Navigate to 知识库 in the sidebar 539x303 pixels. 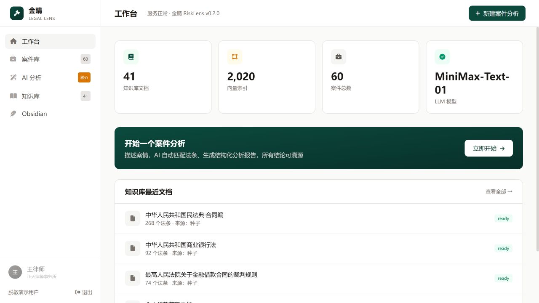[51, 96]
